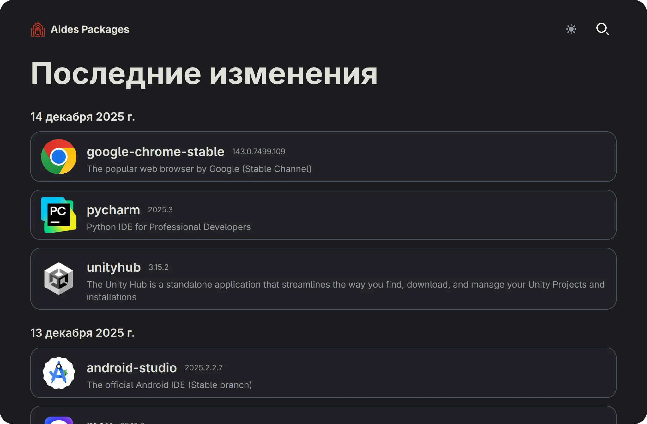
Task: Click the Google Chrome icon
Action: pyautogui.click(x=59, y=157)
